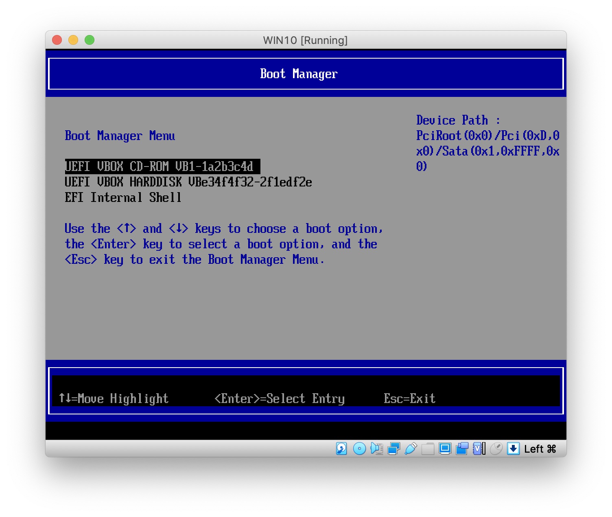Click the Boot Manager Menu heading

click(x=120, y=136)
